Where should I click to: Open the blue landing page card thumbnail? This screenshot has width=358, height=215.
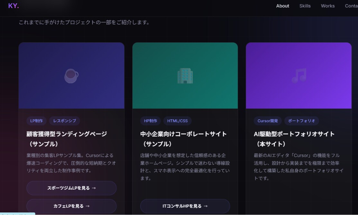pyautogui.click(x=71, y=75)
